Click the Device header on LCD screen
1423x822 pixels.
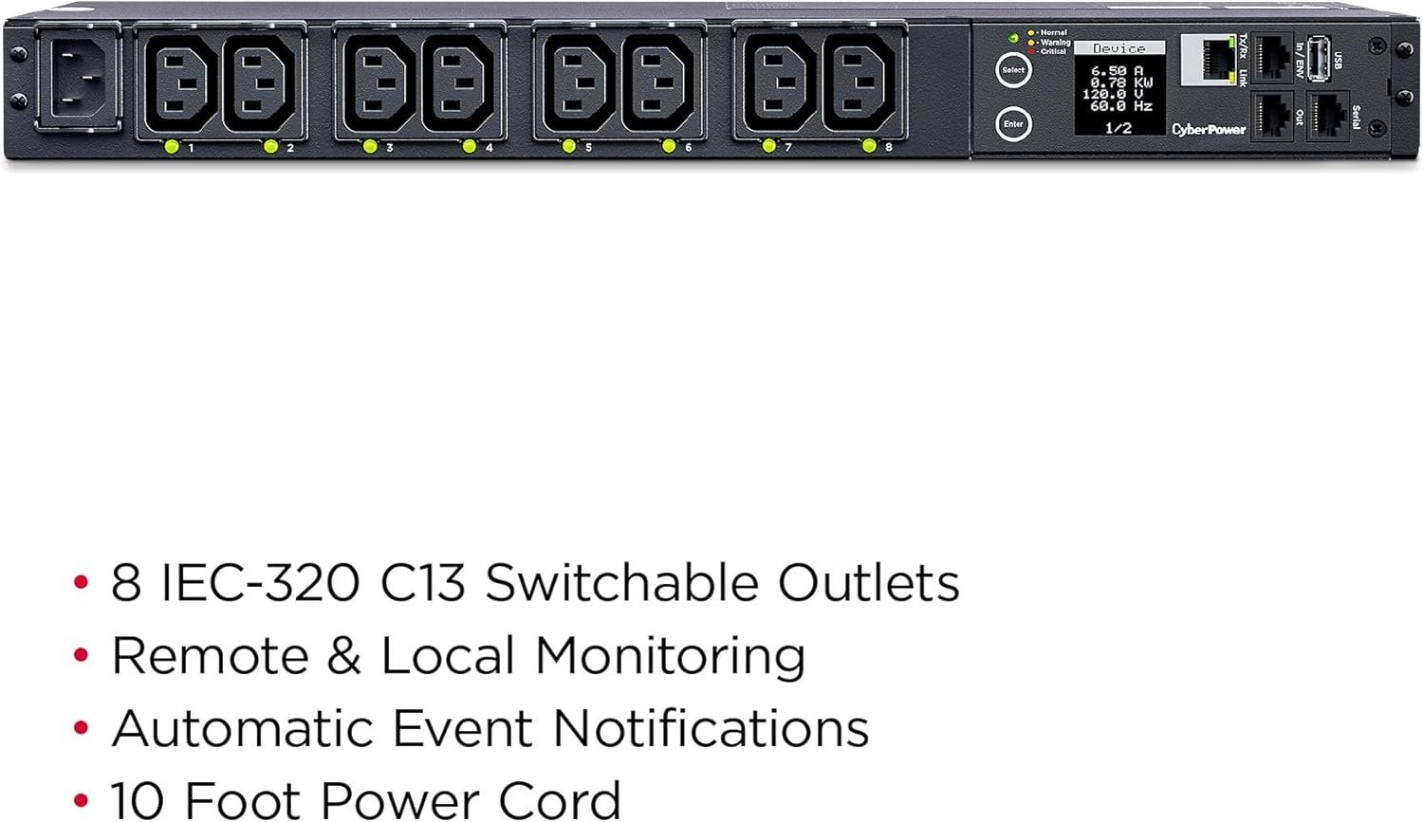point(1119,47)
